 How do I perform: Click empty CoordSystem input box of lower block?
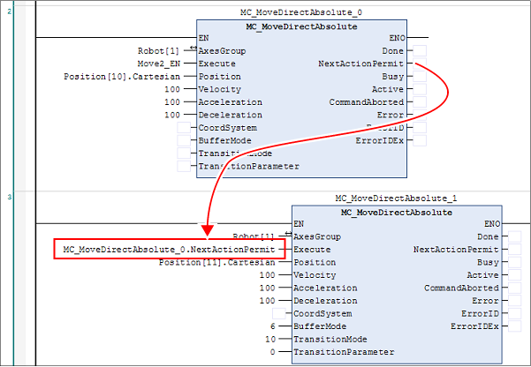tap(279, 313)
